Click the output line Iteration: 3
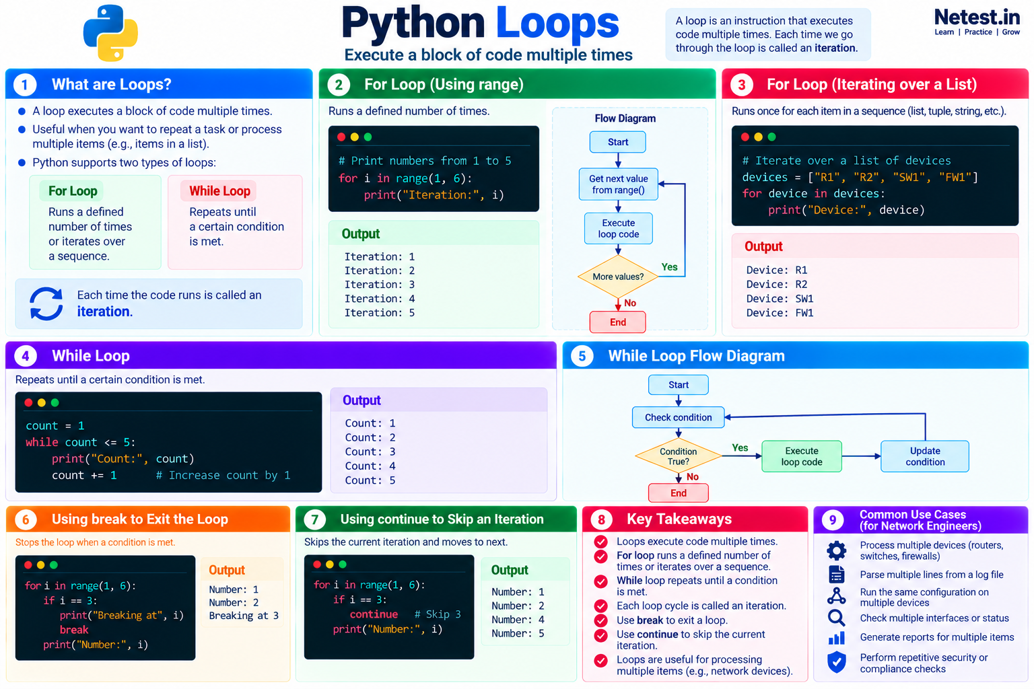Image resolution: width=1034 pixels, height=689 pixels. click(380, 285)
